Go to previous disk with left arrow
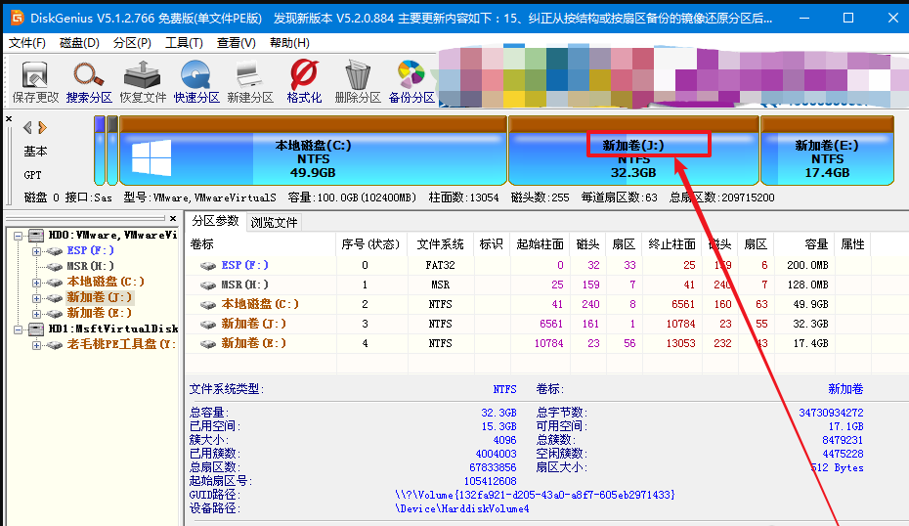Image resolution: width=909 pixels, height=526 pixels. pos(27,127)
